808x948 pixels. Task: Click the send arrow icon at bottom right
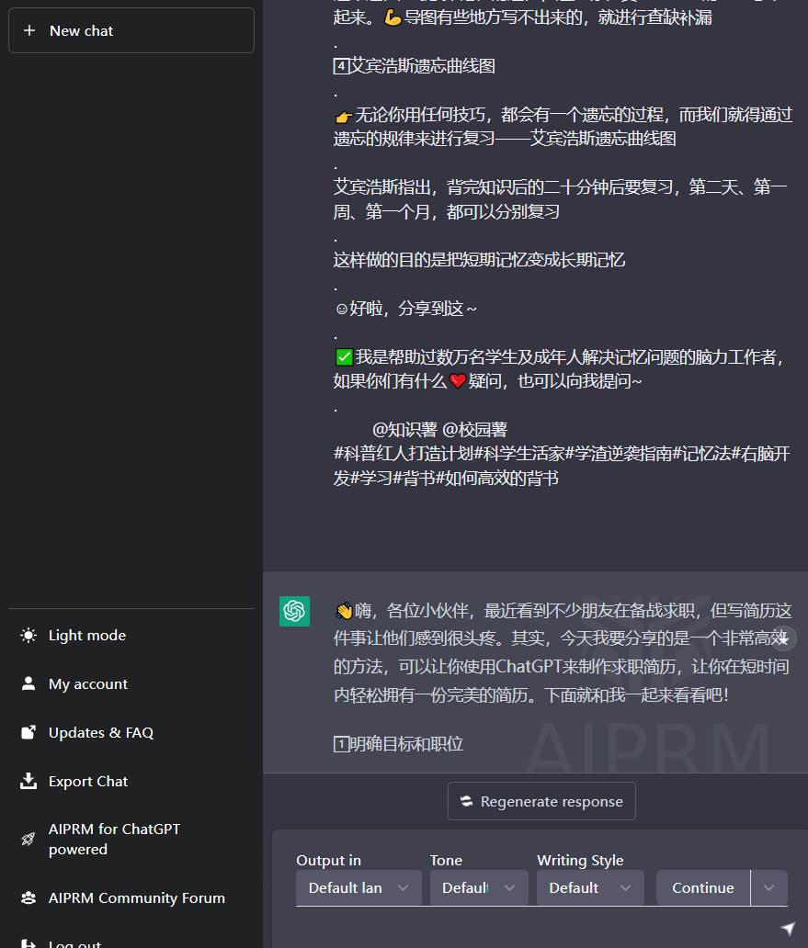(788, 929)
